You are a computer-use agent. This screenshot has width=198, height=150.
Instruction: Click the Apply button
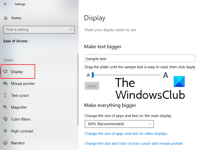click(92, 86)
